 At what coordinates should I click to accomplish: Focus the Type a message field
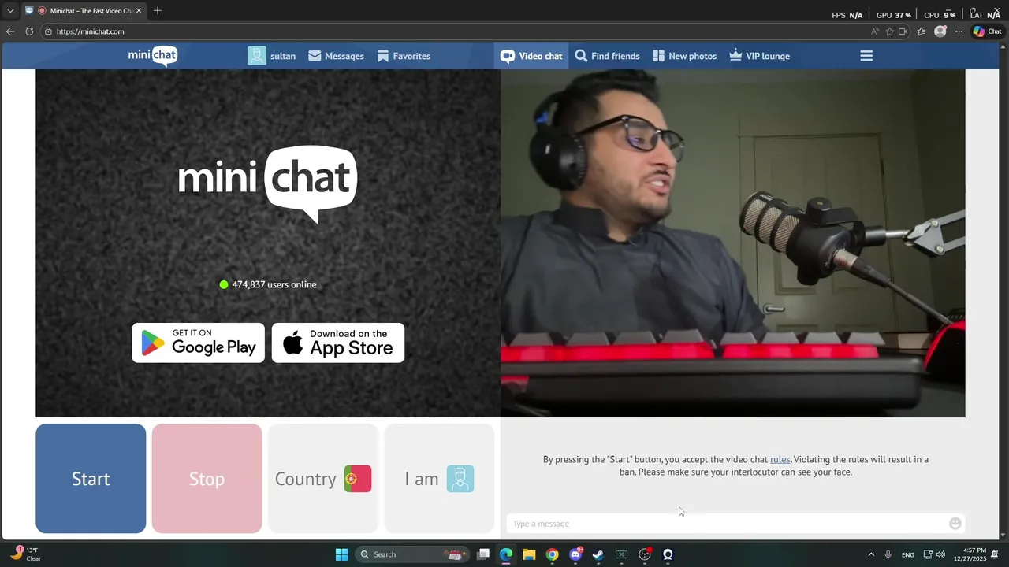point(725,524)
